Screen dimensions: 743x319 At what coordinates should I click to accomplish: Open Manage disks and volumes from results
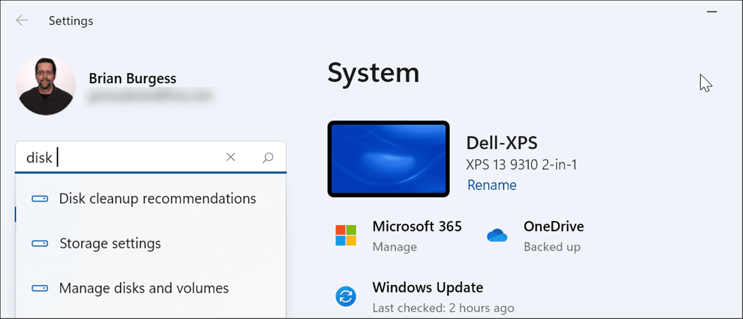(x=144, y=288)
